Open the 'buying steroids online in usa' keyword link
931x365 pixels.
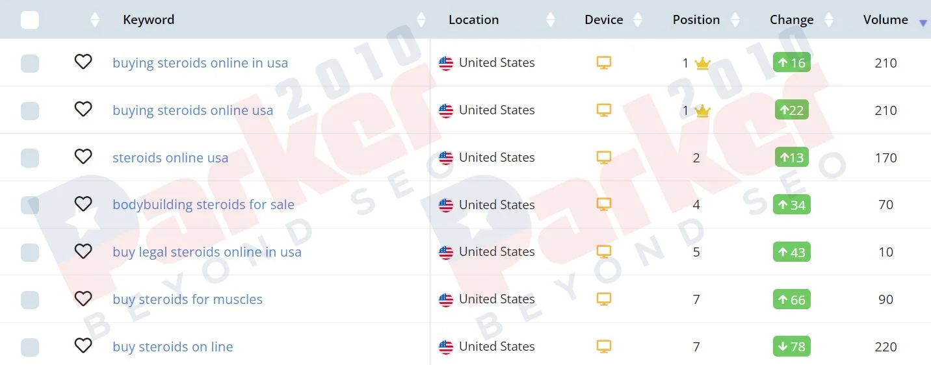point(200,63)
